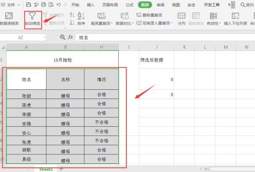Viewport: 255px width, 172px height.
Task: Click the 情况 header cell
Action: [101, 79]
